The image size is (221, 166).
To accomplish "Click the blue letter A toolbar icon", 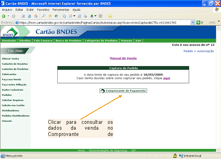I will point(92,16).
